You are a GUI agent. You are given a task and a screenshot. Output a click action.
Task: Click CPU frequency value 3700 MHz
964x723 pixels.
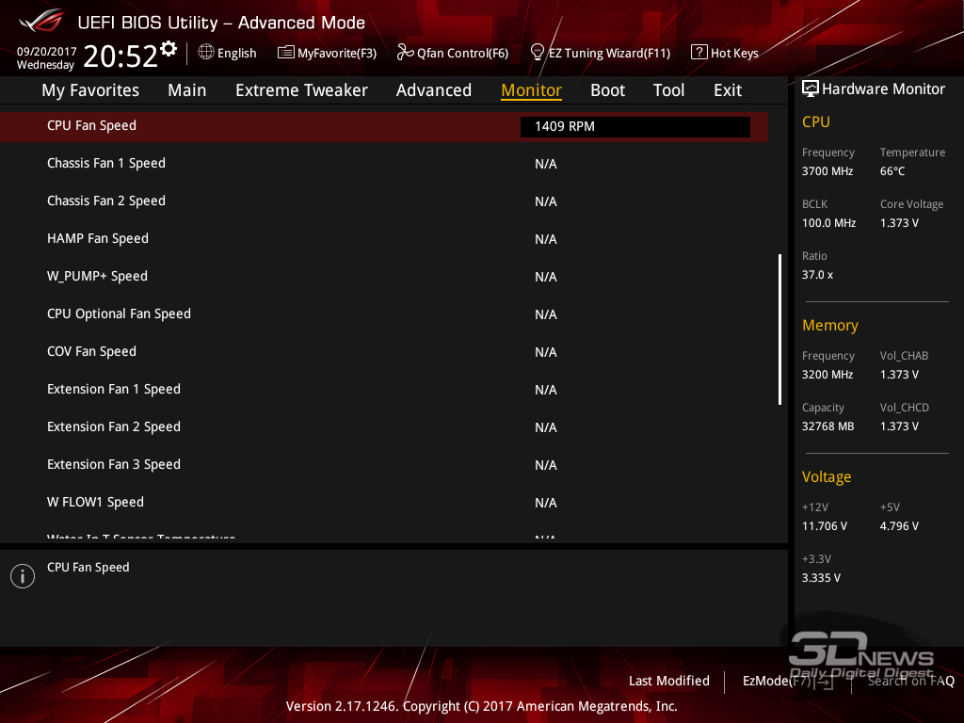(x=827, y=171)
